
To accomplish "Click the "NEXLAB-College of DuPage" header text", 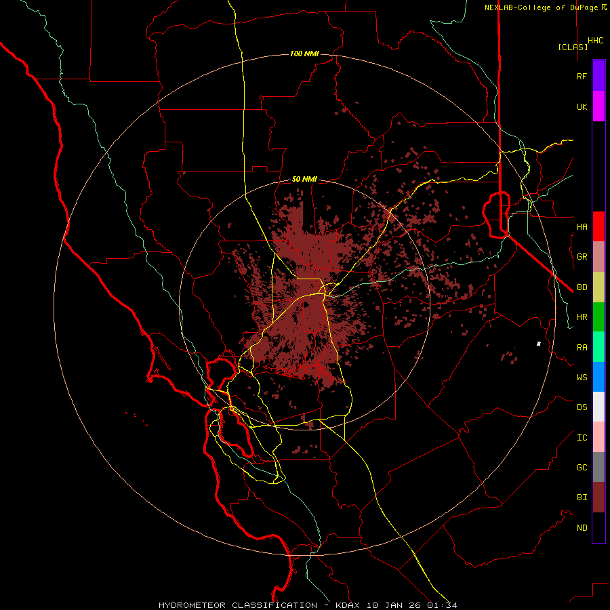I will (x=541, y=7).
